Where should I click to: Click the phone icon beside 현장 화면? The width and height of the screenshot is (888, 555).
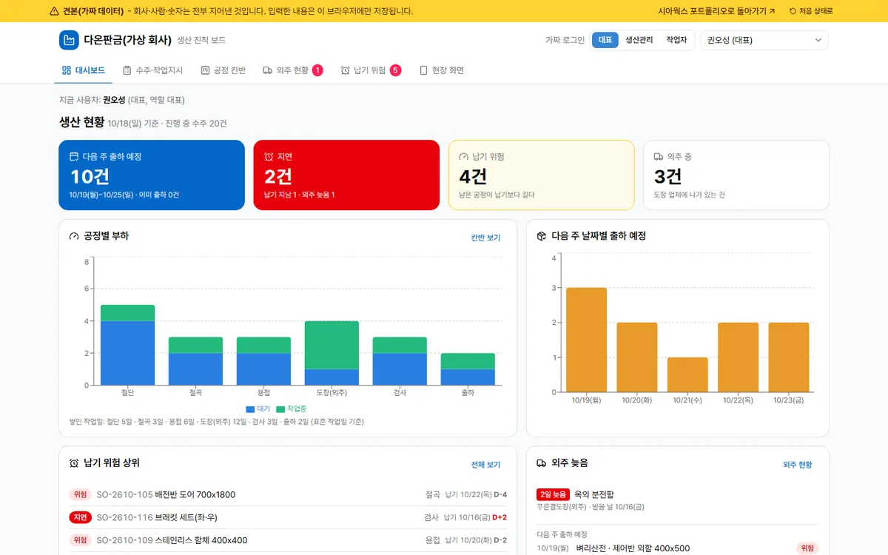tap(423, 70)
